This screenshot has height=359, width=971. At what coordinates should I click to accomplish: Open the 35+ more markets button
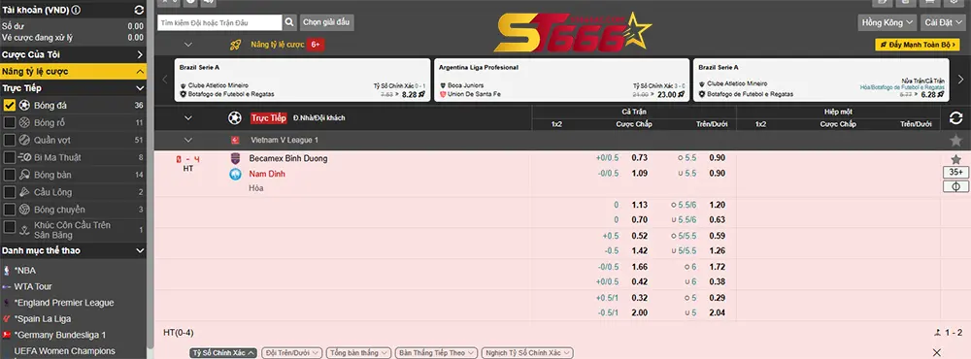(x=955, y=172)
